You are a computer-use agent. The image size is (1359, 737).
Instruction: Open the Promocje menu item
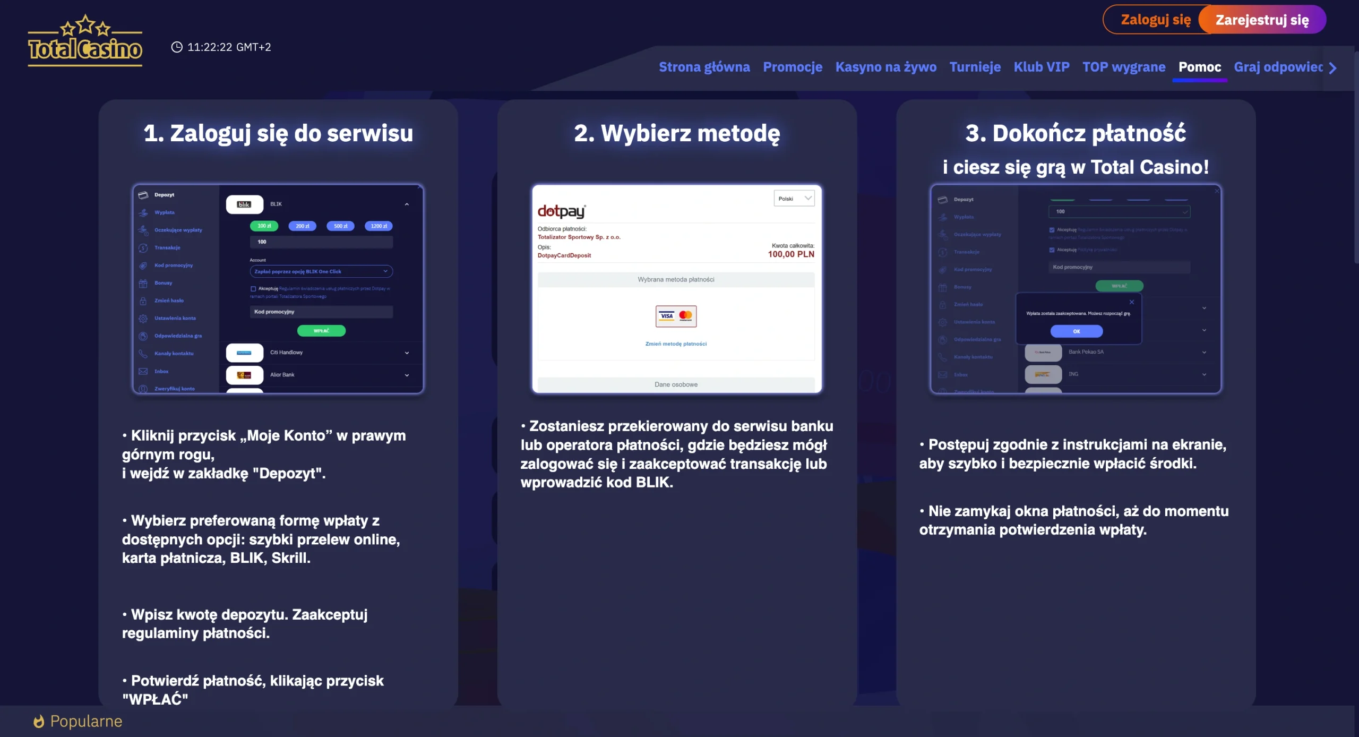point(793,67)
